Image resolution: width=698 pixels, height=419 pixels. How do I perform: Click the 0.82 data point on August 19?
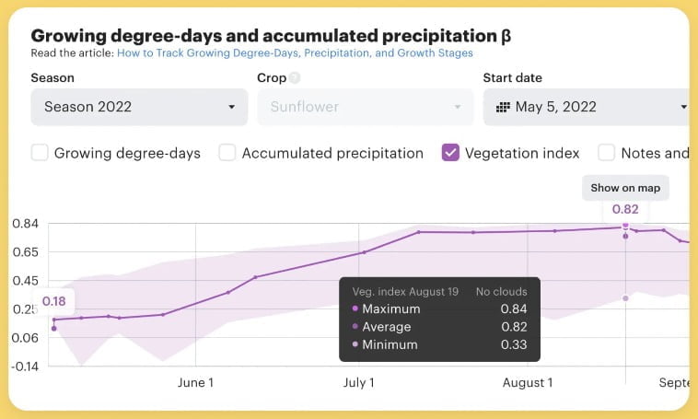625,236
